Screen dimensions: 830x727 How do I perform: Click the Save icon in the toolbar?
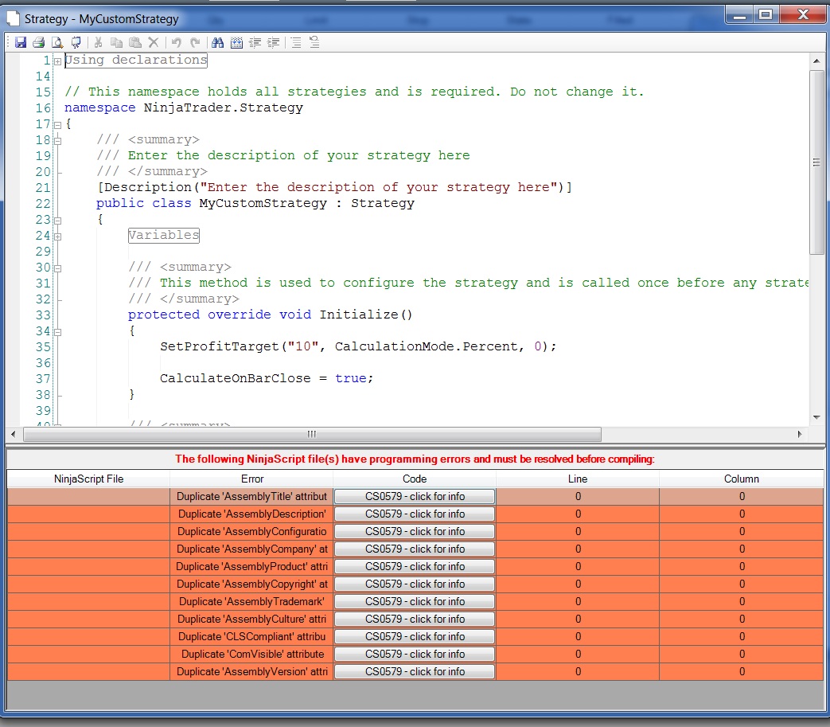(21, 43)
